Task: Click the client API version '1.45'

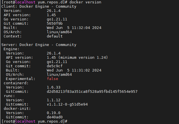Action: coord(51,15)
